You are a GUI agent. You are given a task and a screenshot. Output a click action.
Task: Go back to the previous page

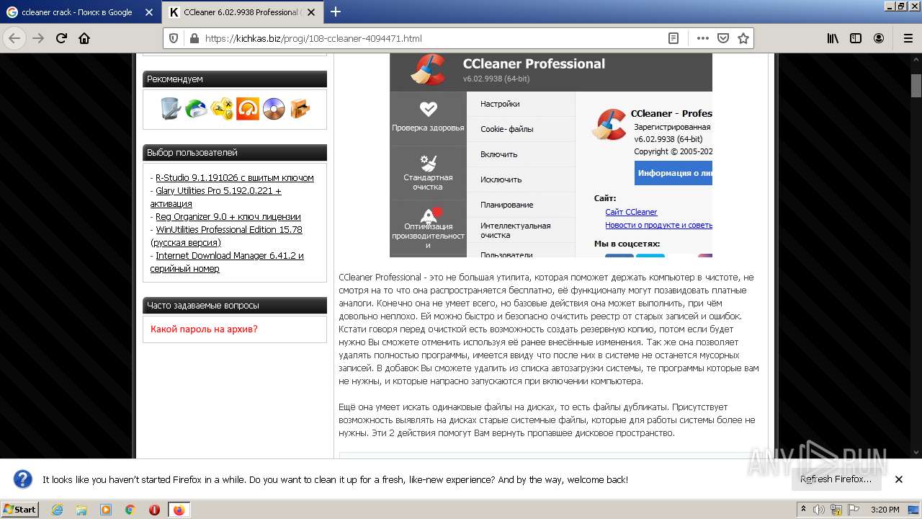pyautogui.click(x=14, y=38)
